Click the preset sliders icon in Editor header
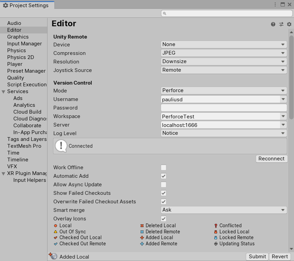 tap(281, 24)
